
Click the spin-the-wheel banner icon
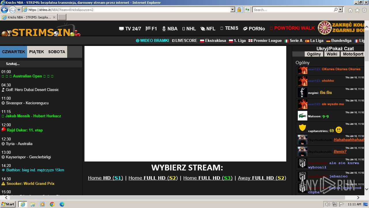[x=325, y=28]
